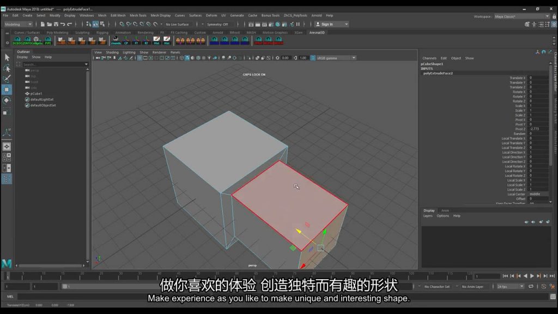Viewport: 558px width, 314px height.
Task: Expand the Sign In dropdown
Action: pyautogui.click(x=332, y=24)
